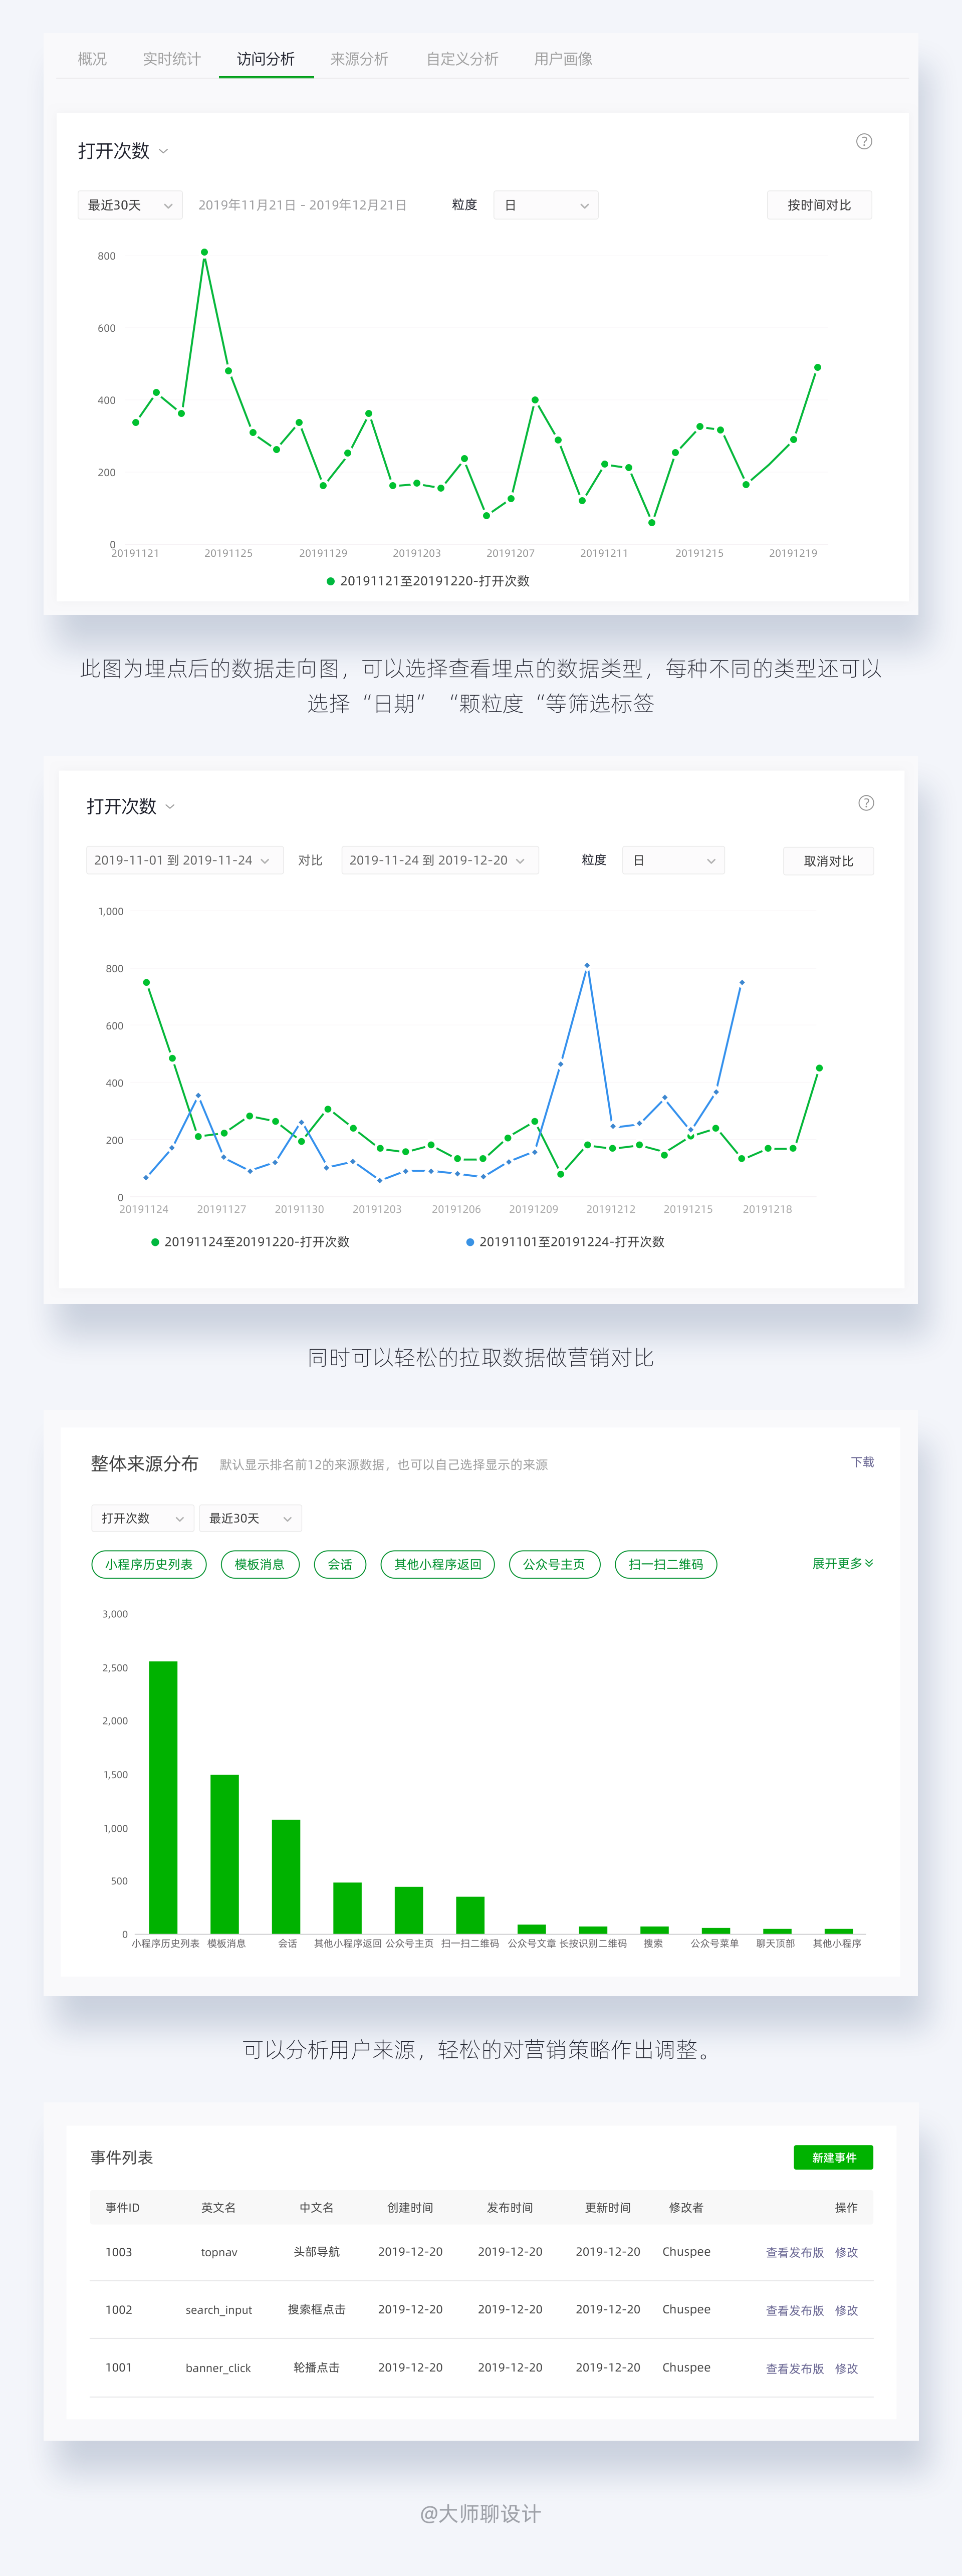Screen dimensions: 962x2576
Task: Click help icon in comparison chart panel
Action: [x=866, y=803]
